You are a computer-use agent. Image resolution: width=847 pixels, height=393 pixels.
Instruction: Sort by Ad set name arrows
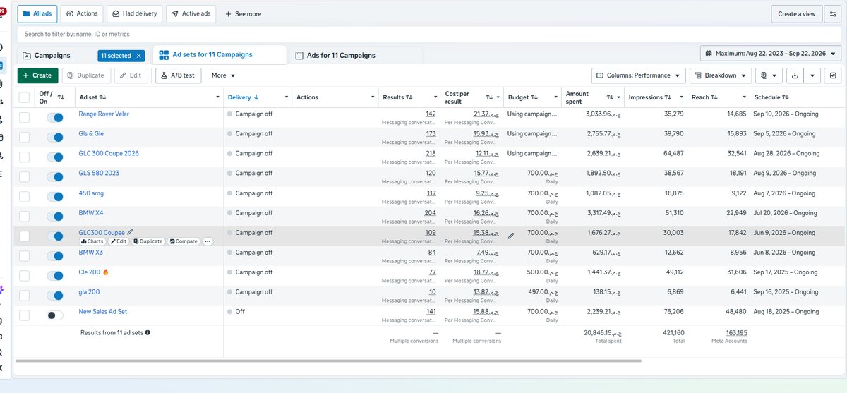[103, 97]
